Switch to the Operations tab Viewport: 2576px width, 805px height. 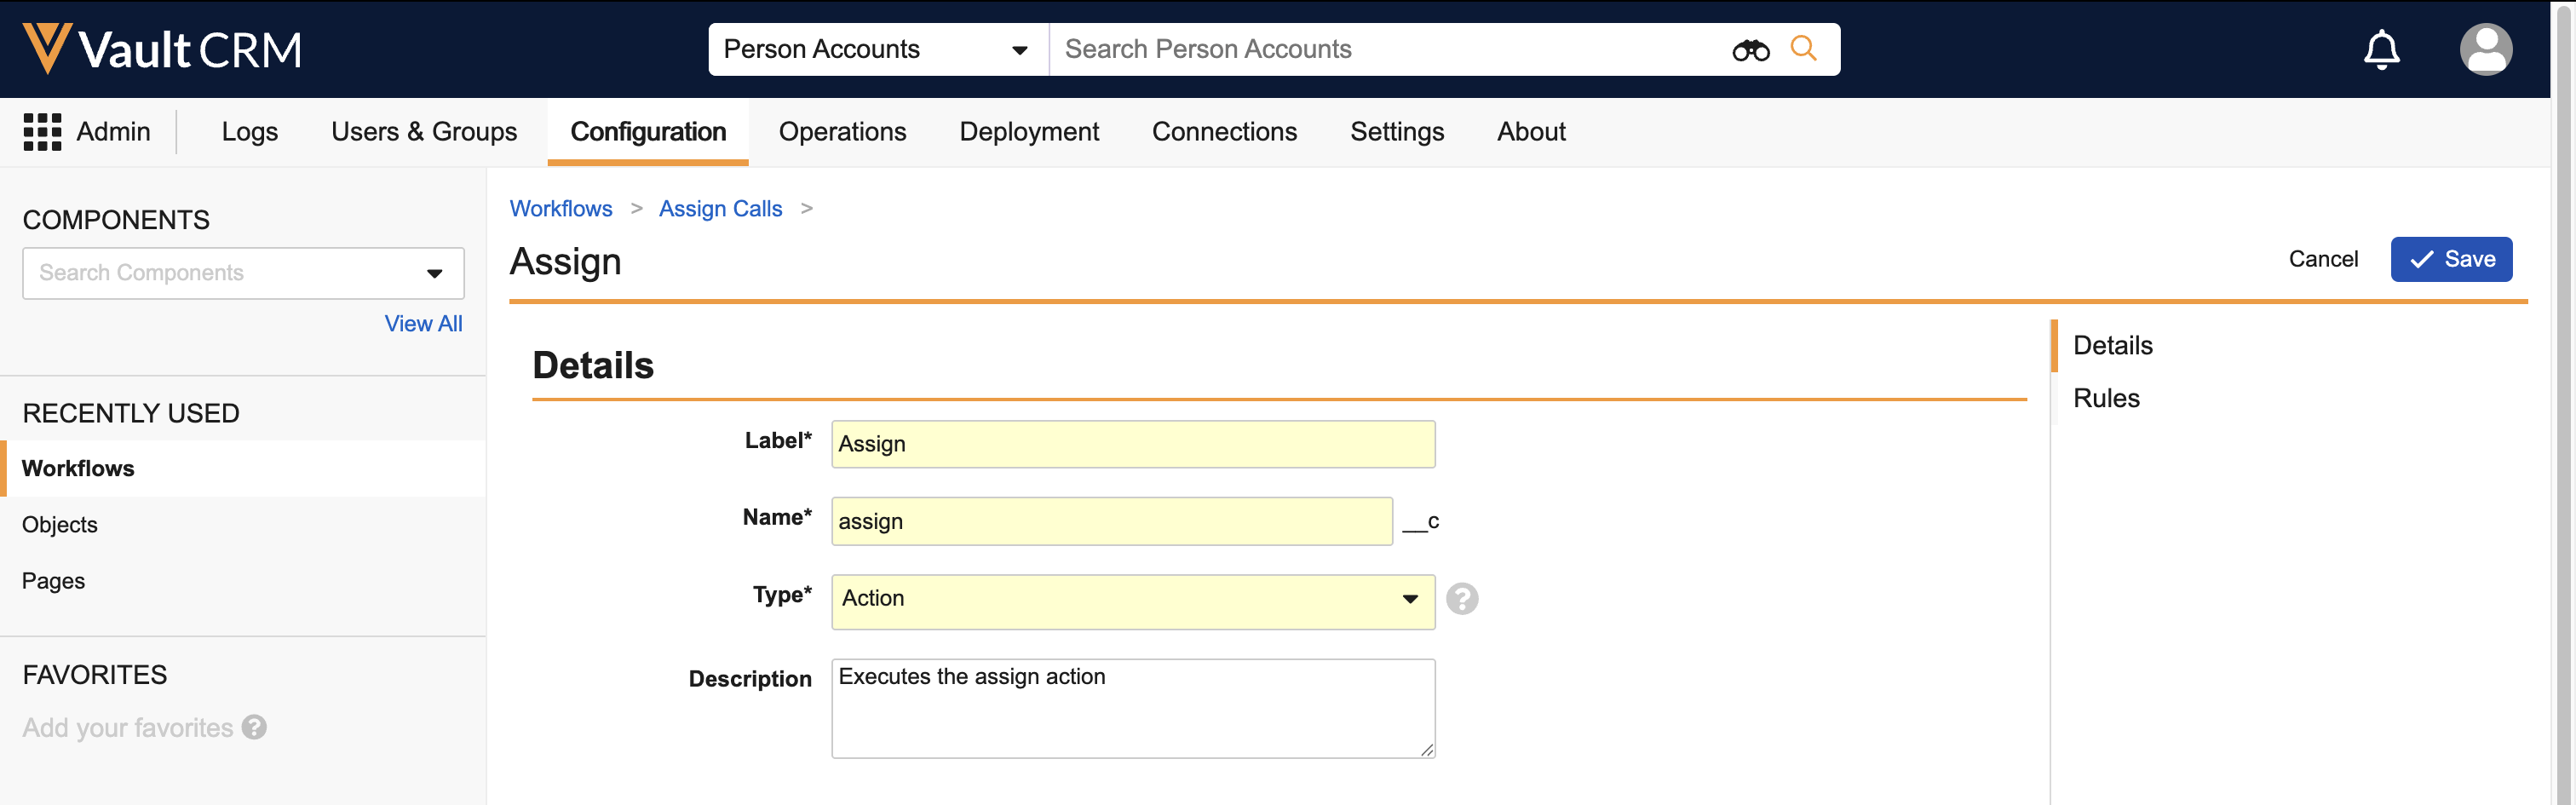pos(842,132)
